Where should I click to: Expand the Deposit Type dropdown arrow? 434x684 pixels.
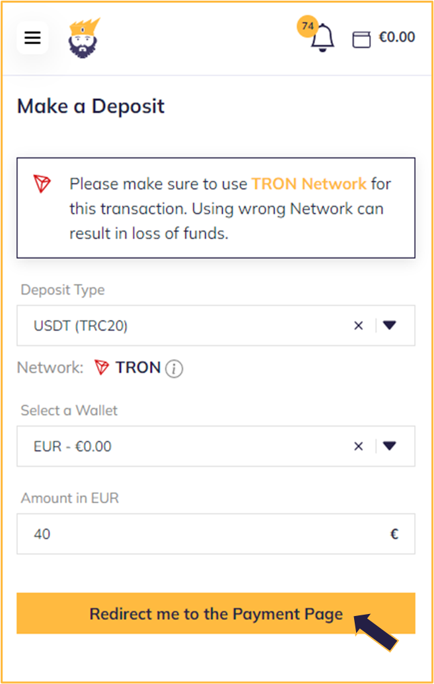pyautogui.click(x=390, y=325)
